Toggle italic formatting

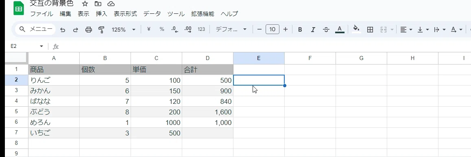coord(313,29)
